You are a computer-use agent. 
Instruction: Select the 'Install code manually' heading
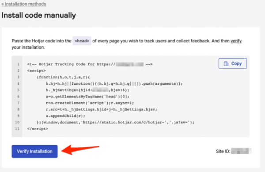pos(39,15)
